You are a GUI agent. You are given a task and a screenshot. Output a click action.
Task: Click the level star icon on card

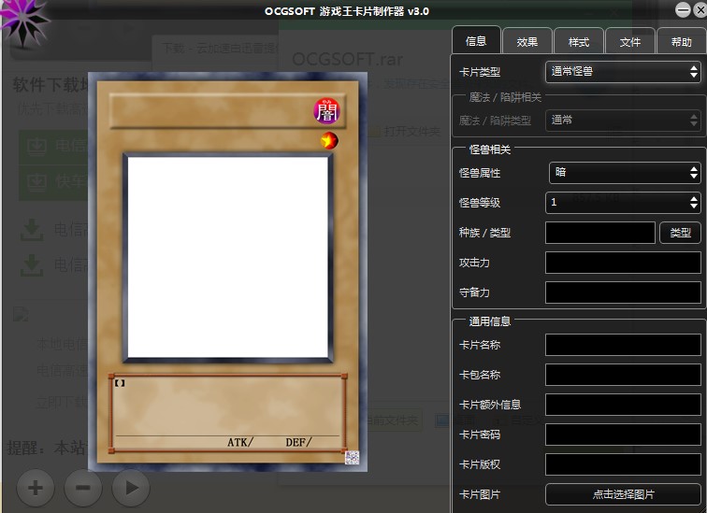click(x=328, y=141)
